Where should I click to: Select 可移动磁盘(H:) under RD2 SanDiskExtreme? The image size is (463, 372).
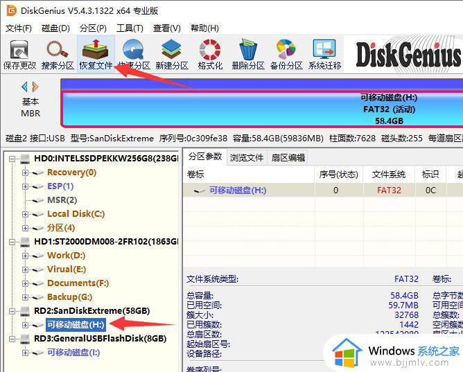[76, 325]
